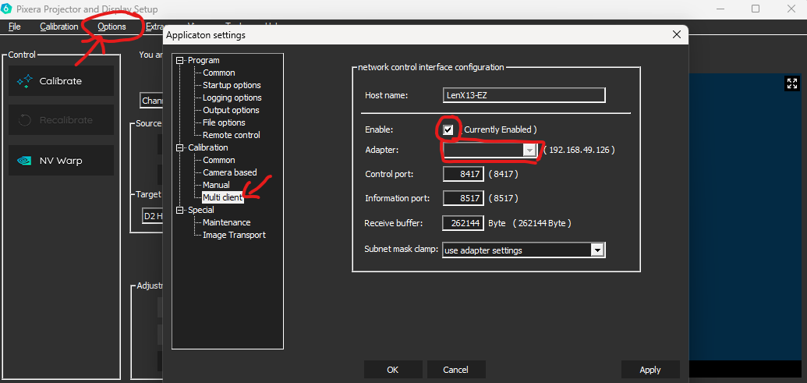
Task: Click the Apply button
Action: [649, 370]
